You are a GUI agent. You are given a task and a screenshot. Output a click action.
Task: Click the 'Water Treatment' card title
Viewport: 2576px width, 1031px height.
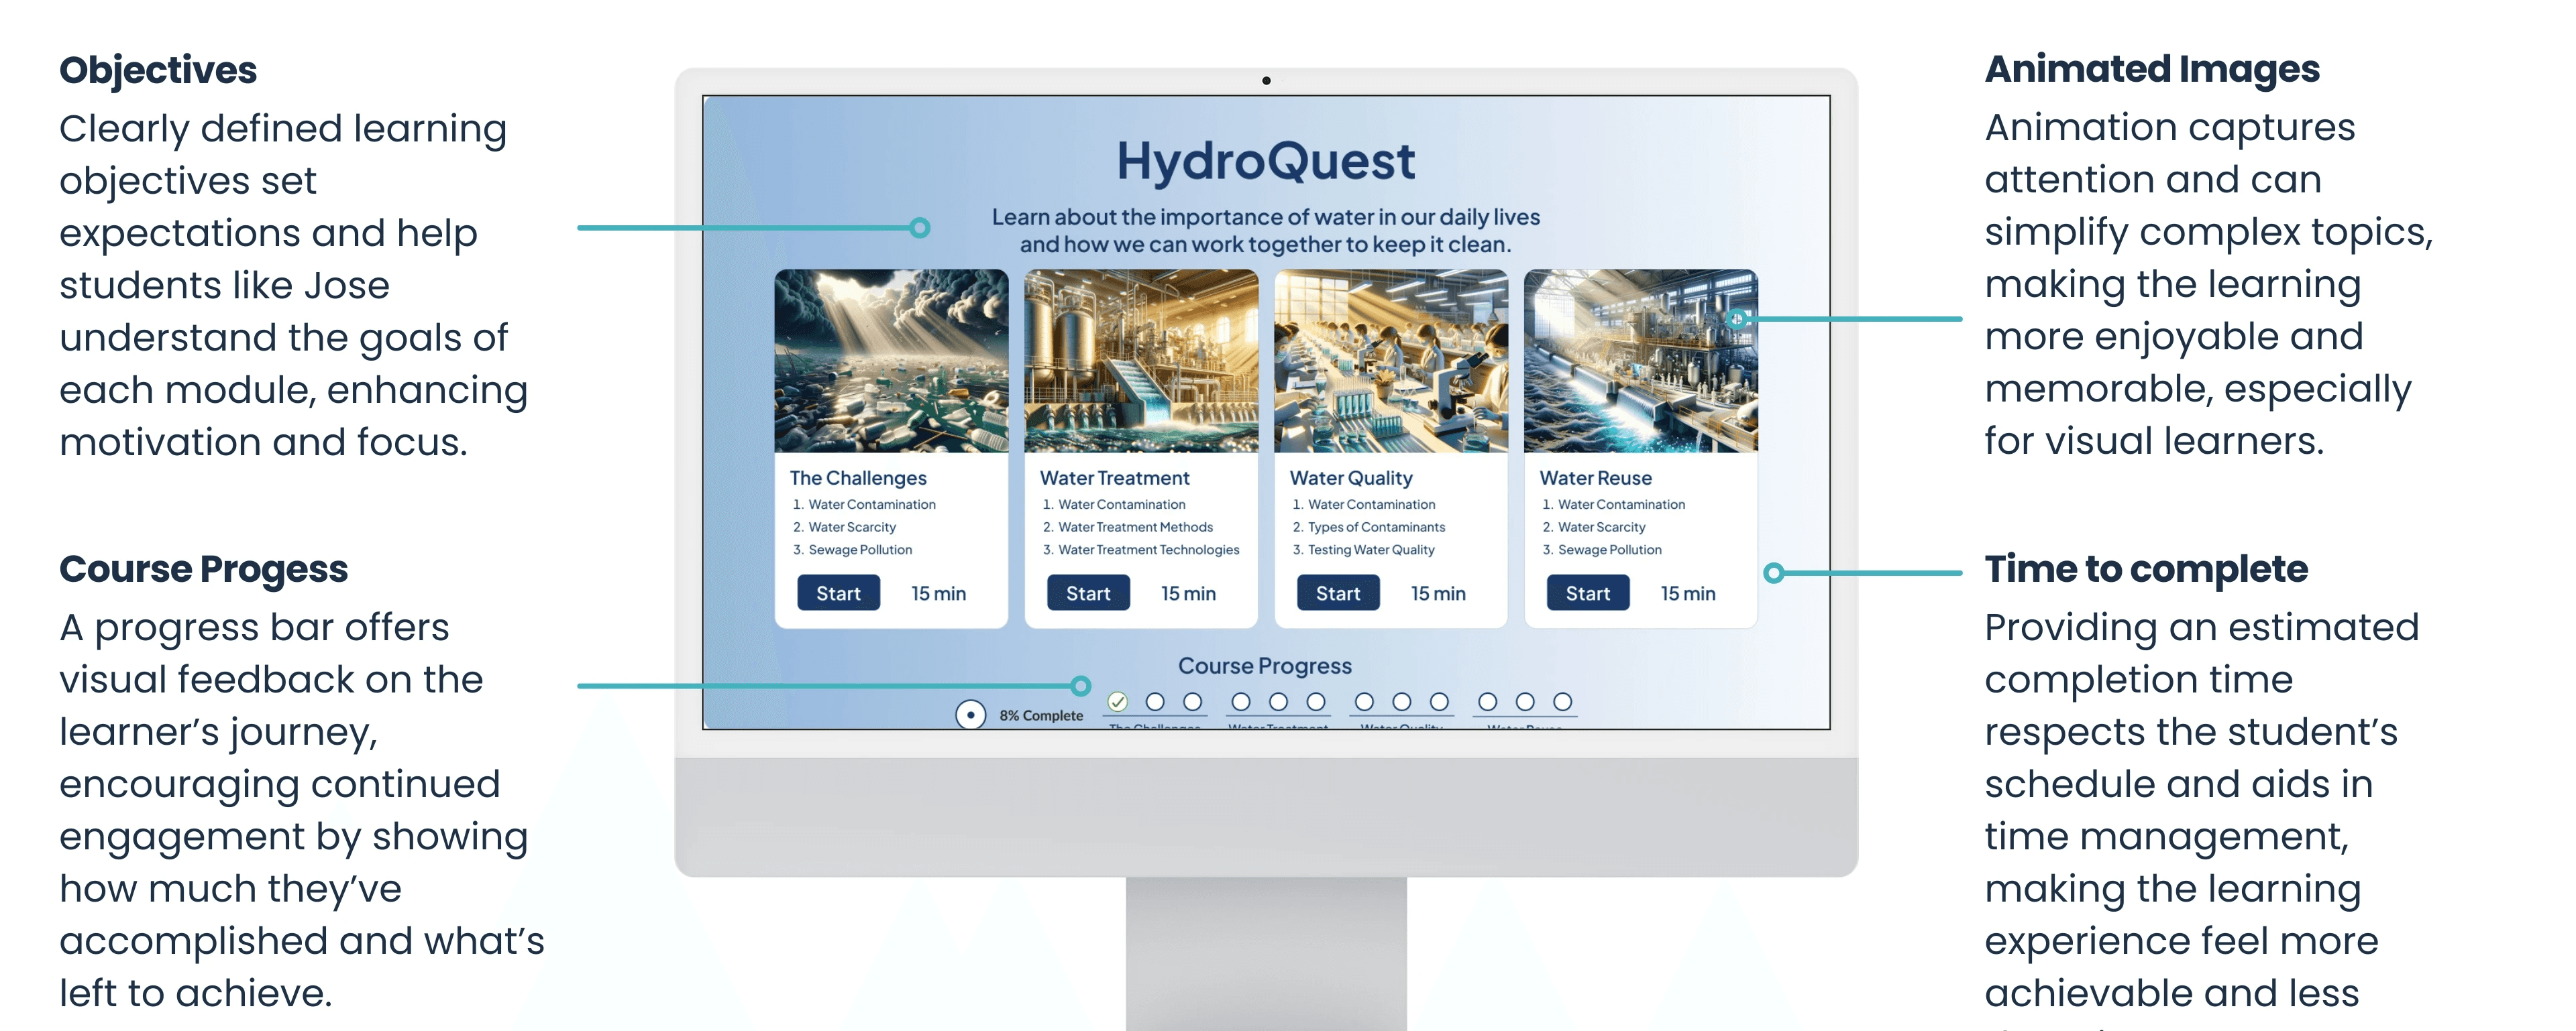click(1115, 479)
